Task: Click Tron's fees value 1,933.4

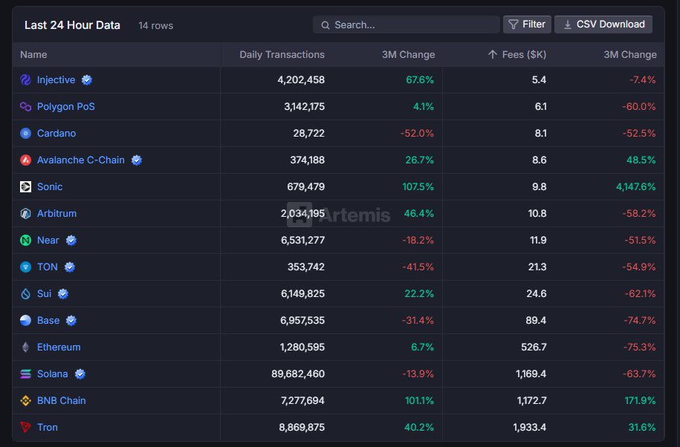Action: [x=530, y=428]
